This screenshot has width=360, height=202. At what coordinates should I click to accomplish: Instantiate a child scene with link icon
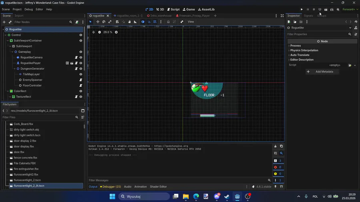(x=10, y=22)
